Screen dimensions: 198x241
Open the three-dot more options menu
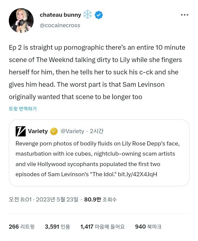point(184,15)
